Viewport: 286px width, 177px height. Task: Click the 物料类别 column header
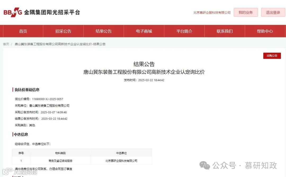pyautogui.click(x=60, y=153)
